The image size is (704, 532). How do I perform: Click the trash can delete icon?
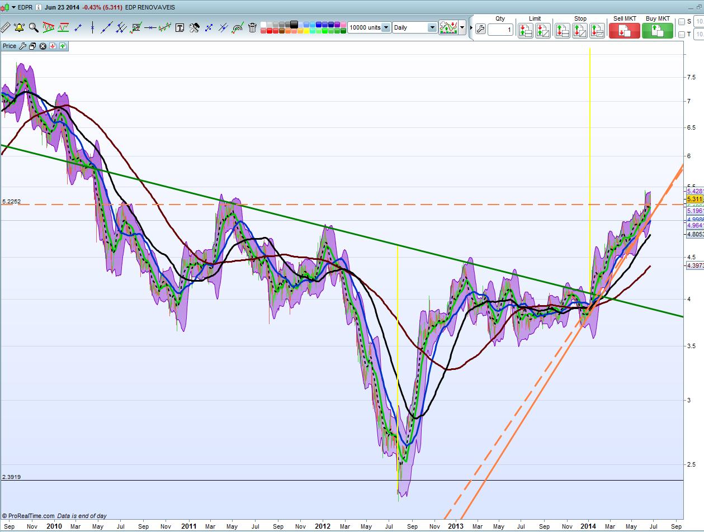pos(252,27)
